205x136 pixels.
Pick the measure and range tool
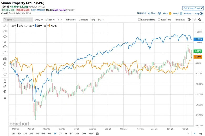pos(5,52)
